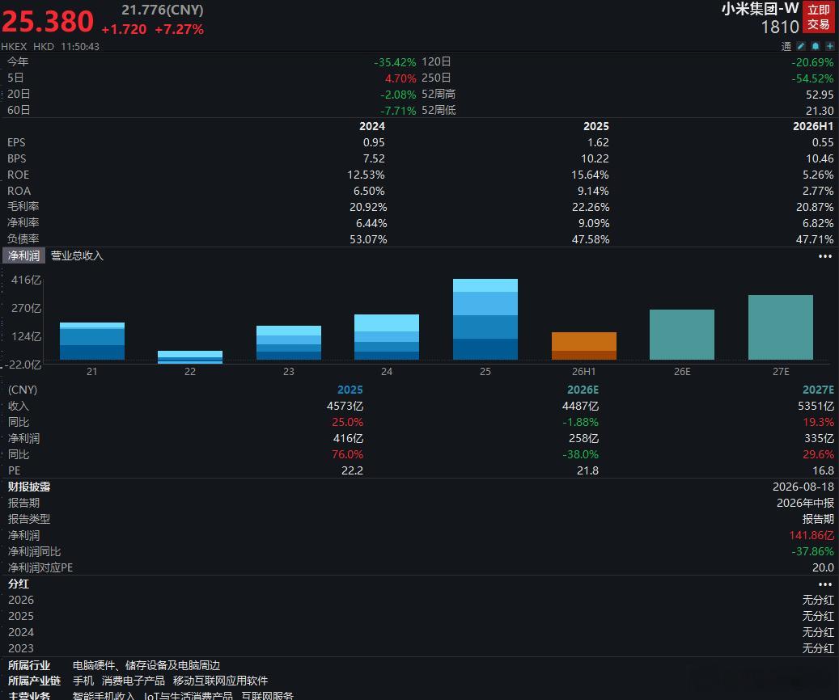This screenshot has width=839, height=700.
Task: Select the 2025 net profit bar
Action: pos(485,319)
